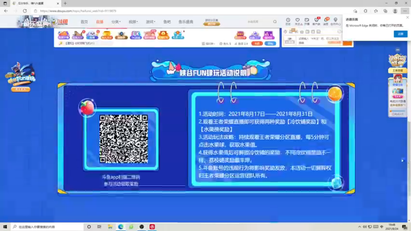Click the add to favorites star icon
The image size is (411, 231).
pyautogui.click(x=355, y=11)
